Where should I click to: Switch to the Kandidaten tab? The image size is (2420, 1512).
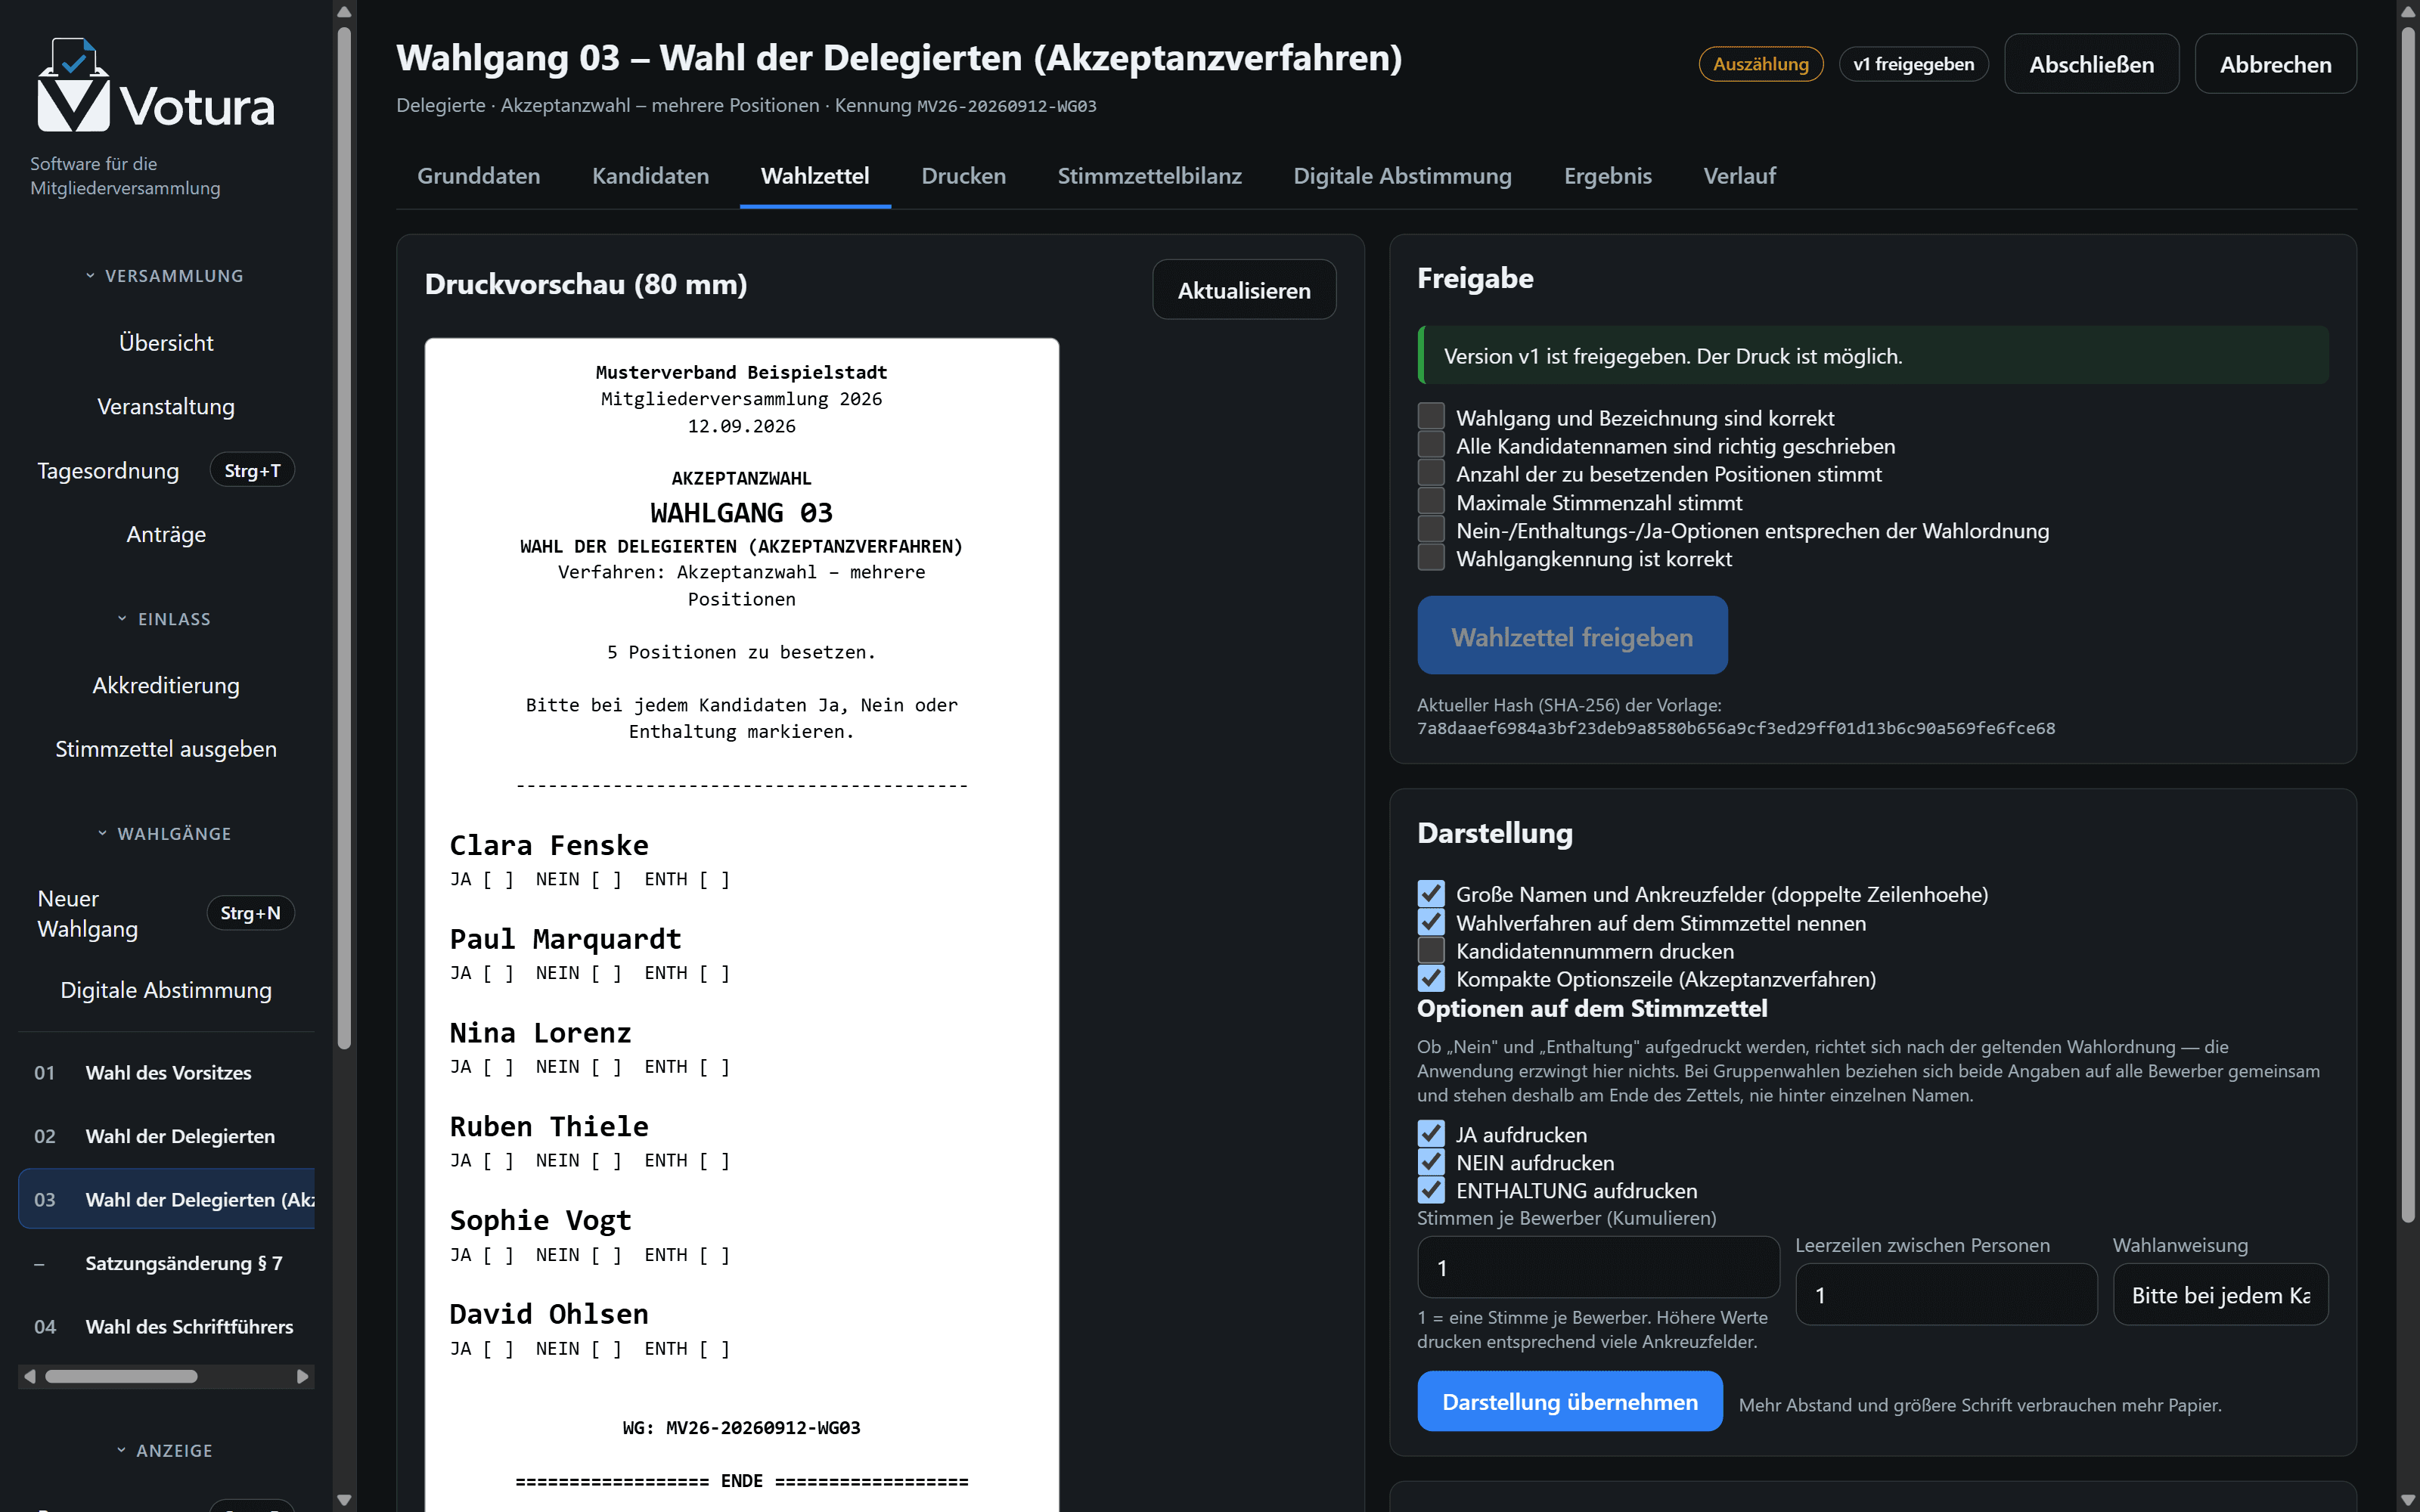[x=650, y=176]
